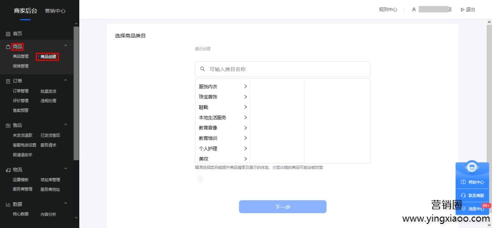Image resolution: width=492 pixels, height=228 pixels.
Task: Click the main page scrollbar up arrow
Action: [x=489, y=22]
